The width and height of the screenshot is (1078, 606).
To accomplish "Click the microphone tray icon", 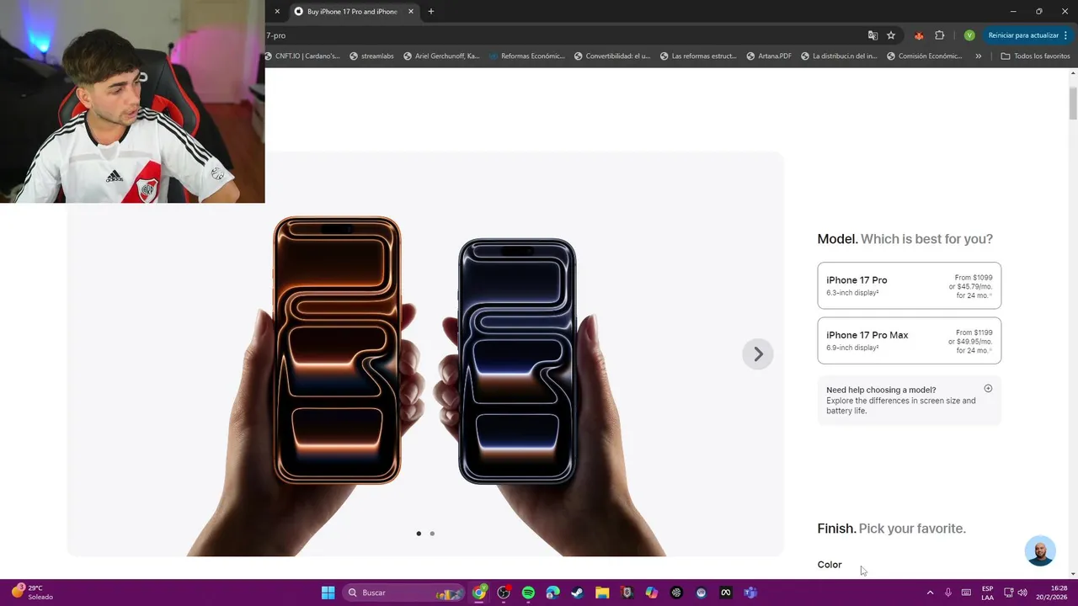I will [947, 593].
